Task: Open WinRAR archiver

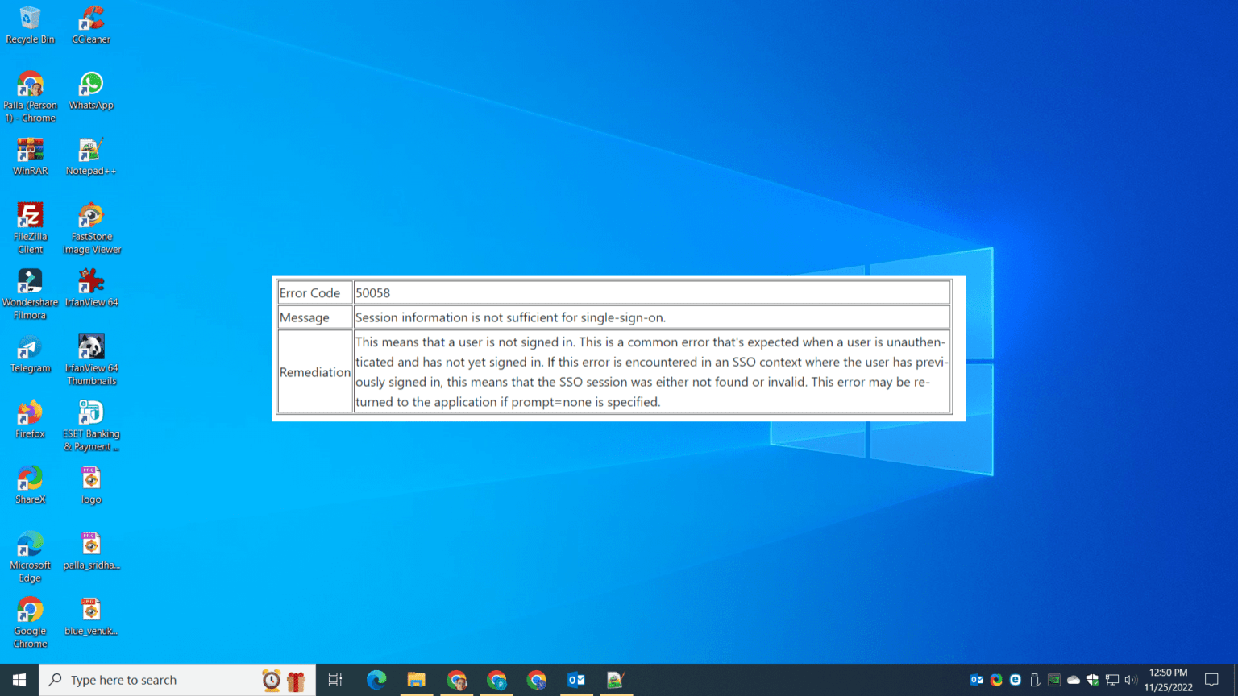Action: tap(30, 149)
